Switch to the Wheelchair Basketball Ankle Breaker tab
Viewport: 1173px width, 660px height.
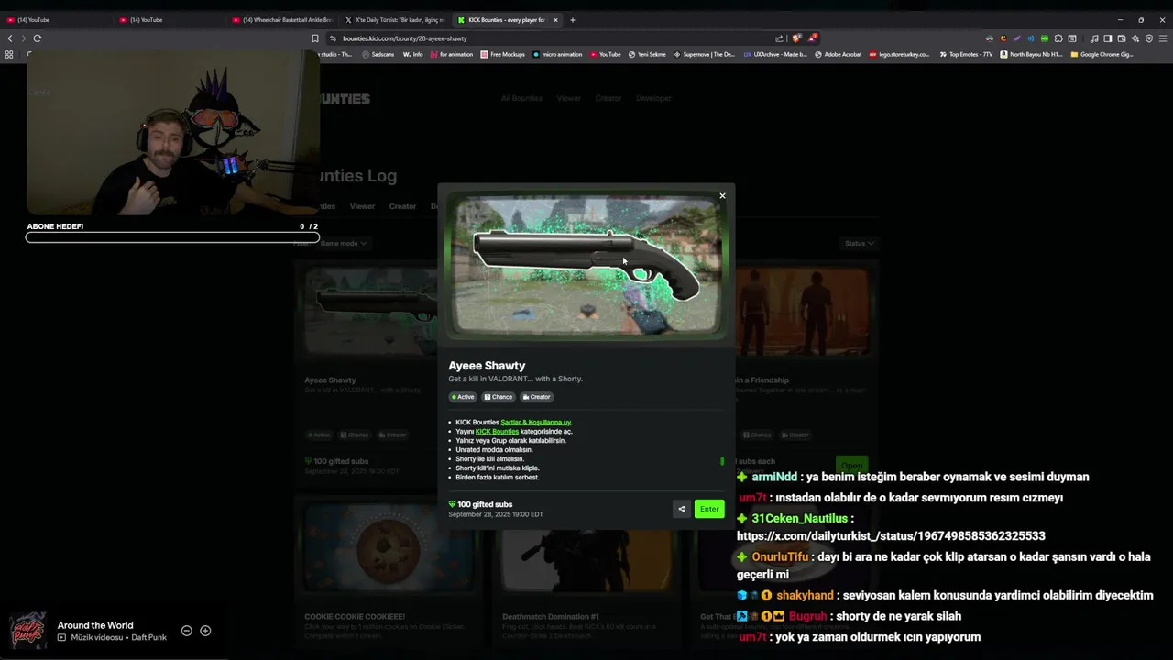[x=282, y=20]
